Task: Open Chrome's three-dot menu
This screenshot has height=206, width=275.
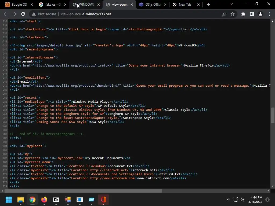Action: pyautogui.click(x=269, y=14)
